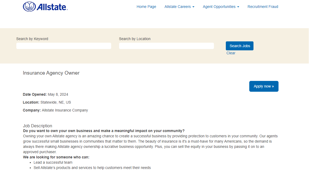Click the Allstate wordmark logo
The height and width of the screenshot is (170, 327).
tap(51, 7)
